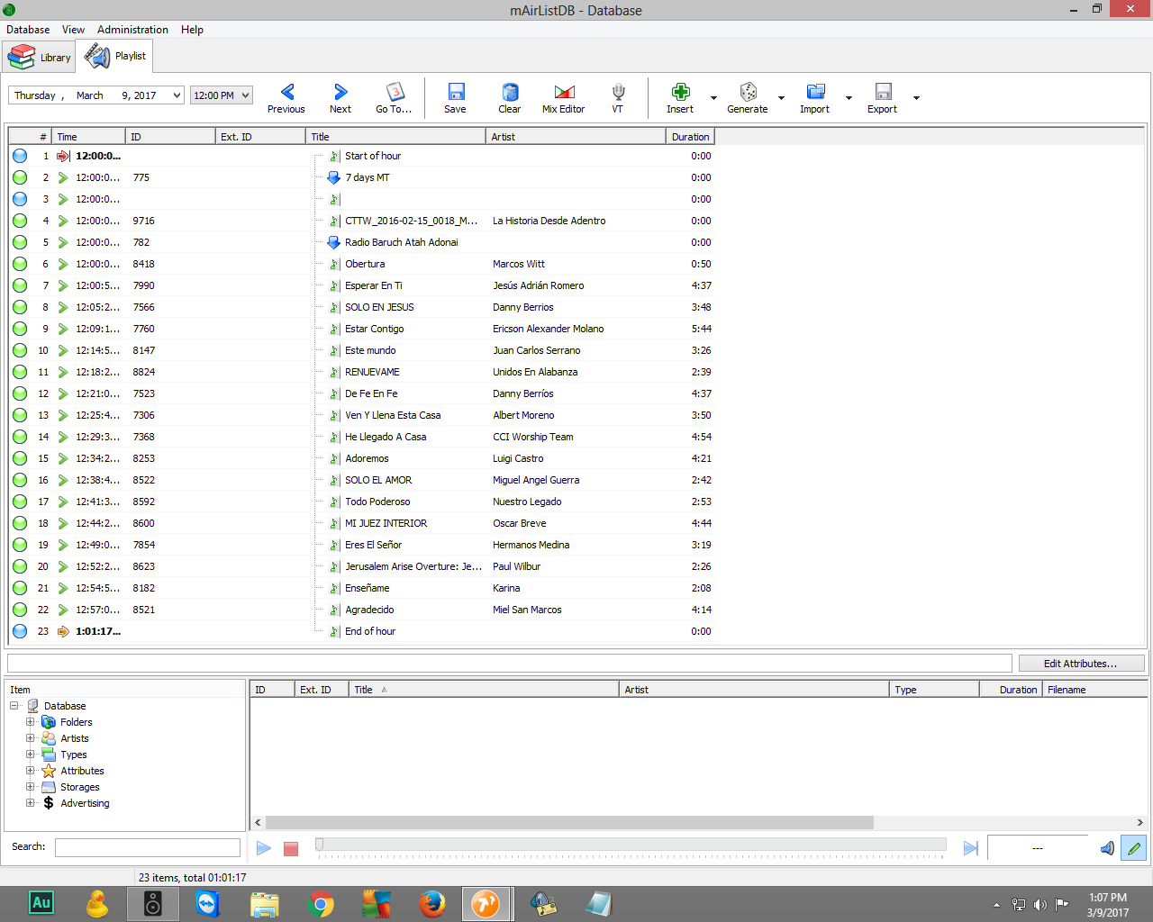
Task: Open TeamViewer from the taskbar
Action: [208, 903]
